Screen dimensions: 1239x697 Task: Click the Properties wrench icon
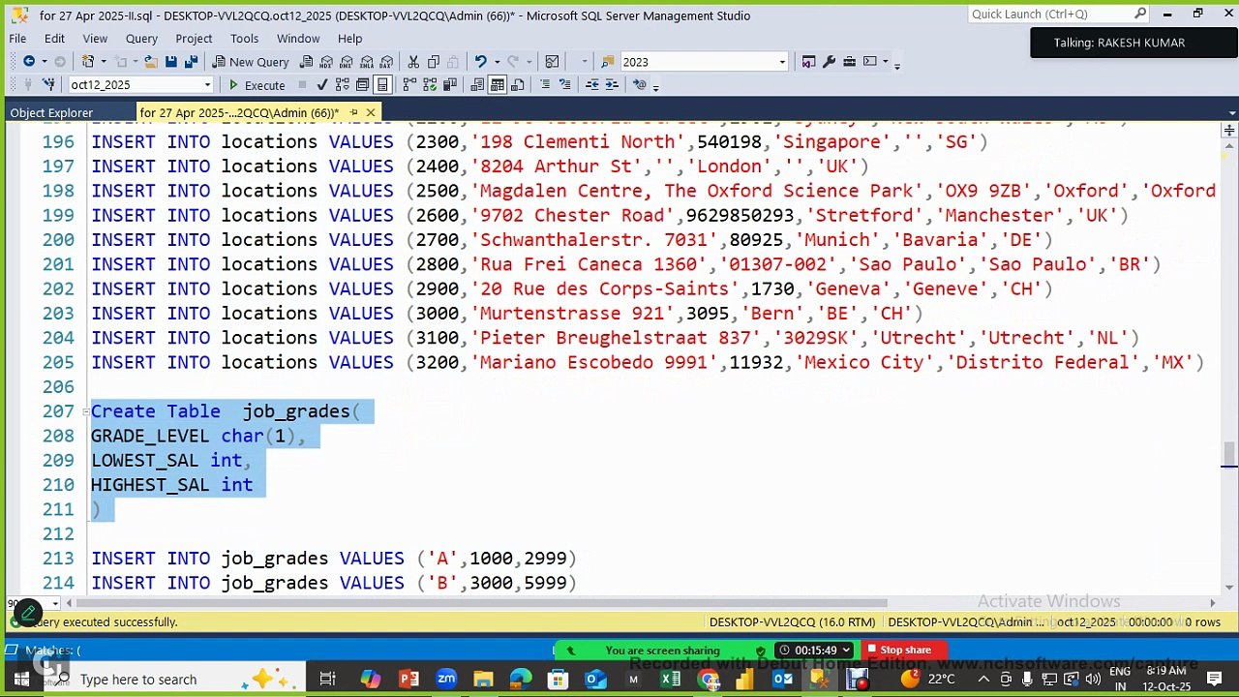click(830, 61)
